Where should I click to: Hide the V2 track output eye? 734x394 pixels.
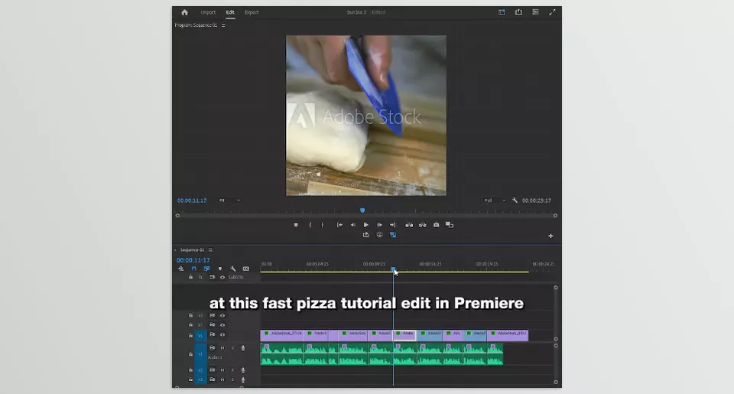222,325
